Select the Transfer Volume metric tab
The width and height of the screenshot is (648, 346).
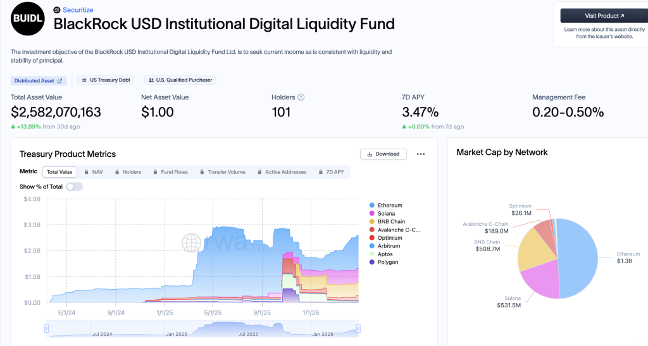[222, 172]
